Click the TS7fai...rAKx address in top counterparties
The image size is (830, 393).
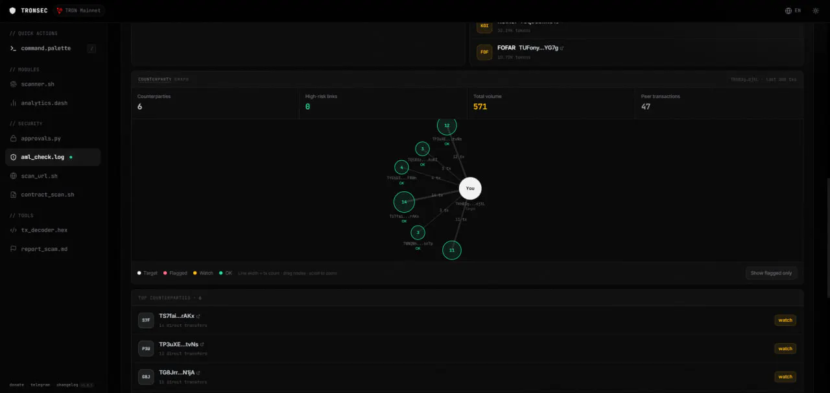[176, 316]
